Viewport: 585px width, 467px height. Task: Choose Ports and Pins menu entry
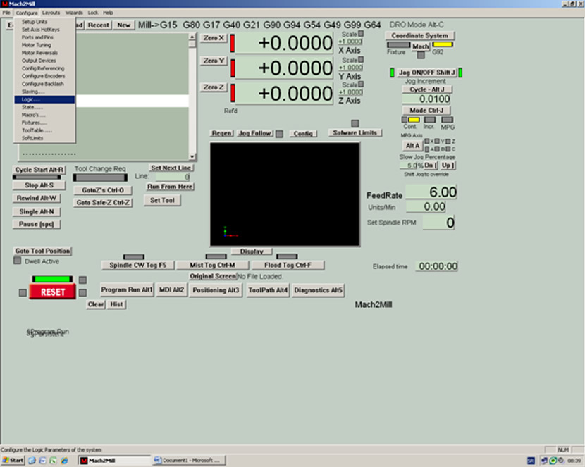point(37,37)
